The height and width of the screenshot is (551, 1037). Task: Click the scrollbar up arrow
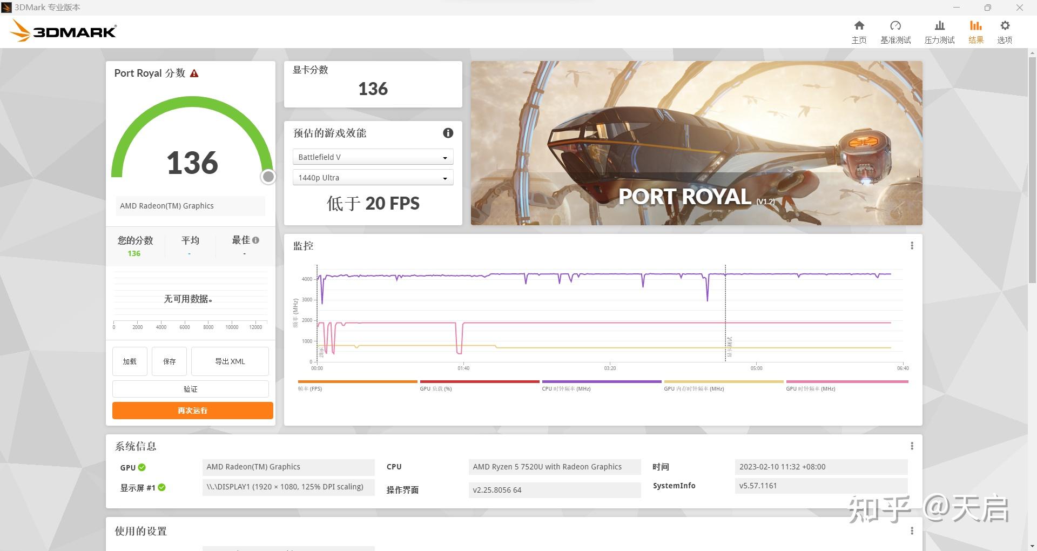[1032, 53]
